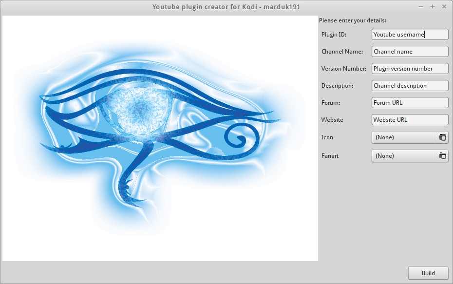Maximize the plugin creator window

(x=433, y=7)
